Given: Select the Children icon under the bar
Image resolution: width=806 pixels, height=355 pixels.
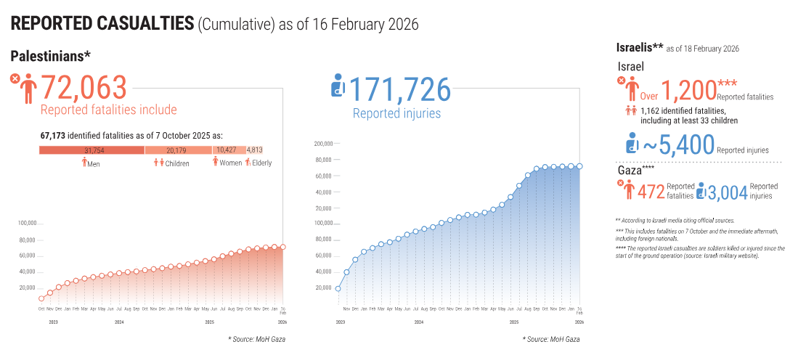Looking at the screenshot, I should point(159,163).
